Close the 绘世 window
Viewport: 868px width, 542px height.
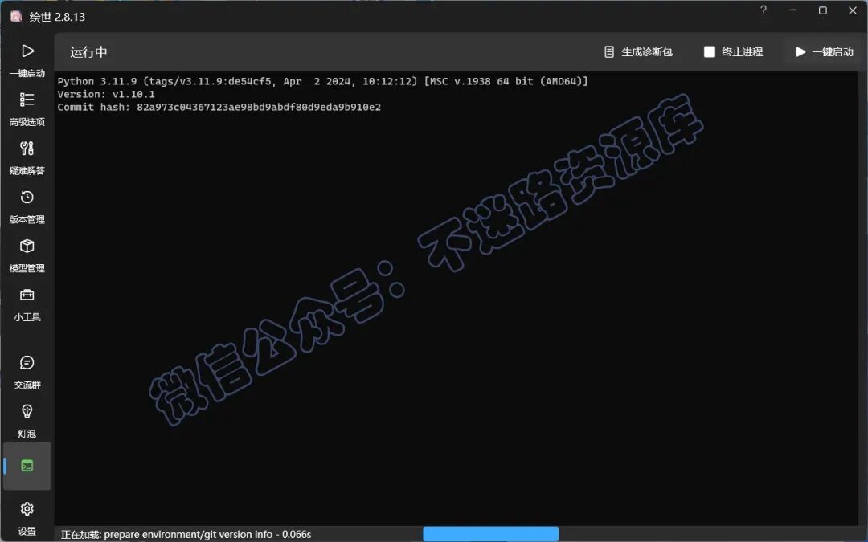click(853, 10)
